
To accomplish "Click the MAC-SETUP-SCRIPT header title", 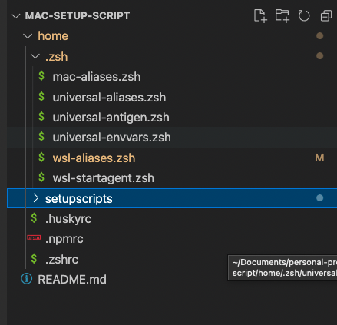I will (x=78, y=15).
